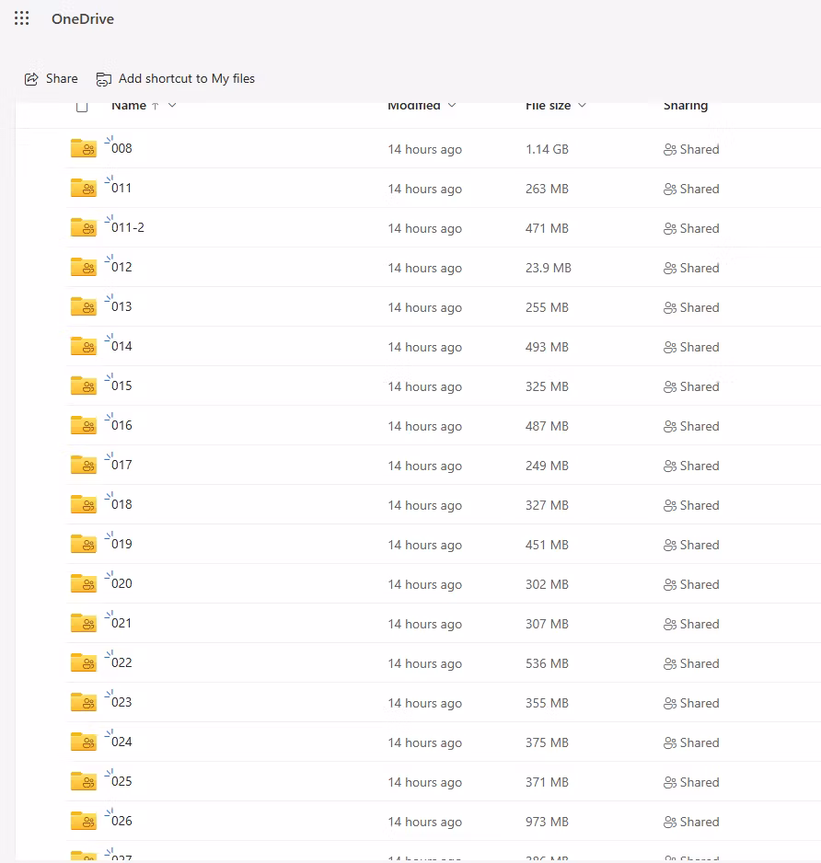
Task: Open folder named 019
Action: (x=121, y=545)
